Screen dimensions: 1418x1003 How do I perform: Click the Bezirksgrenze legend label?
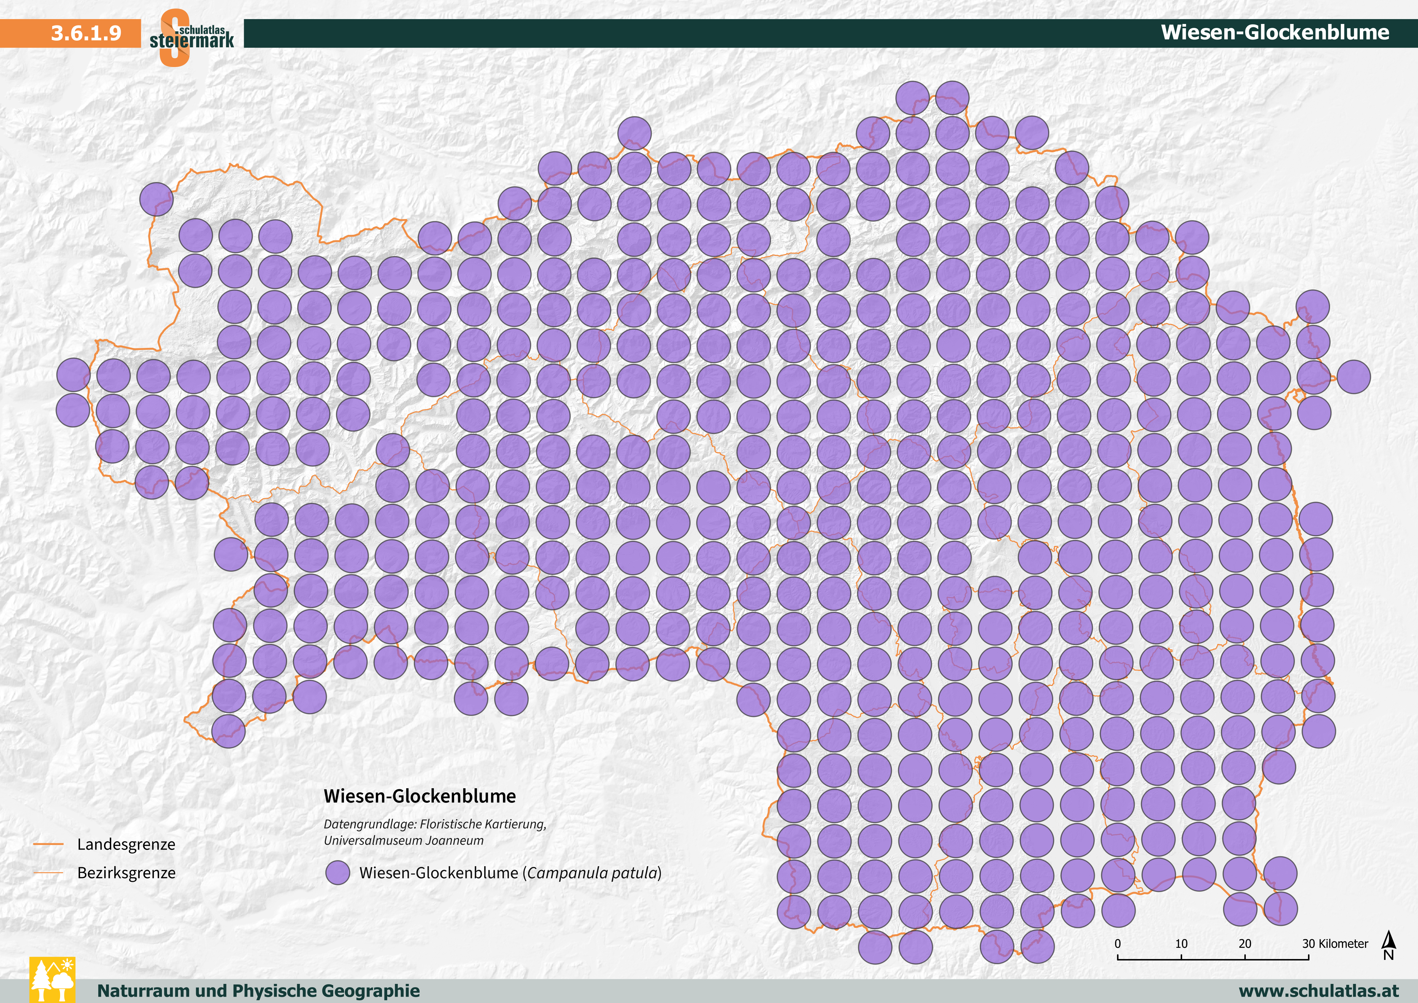[126, 873]
